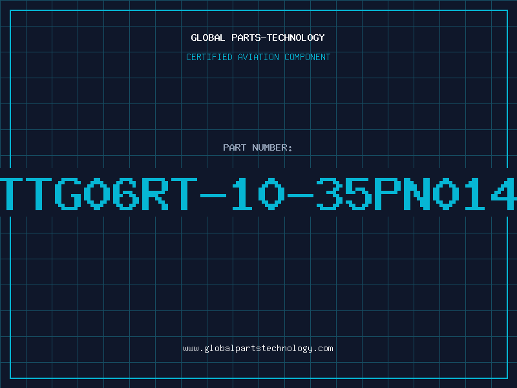Screen dimensions: 517x388
Task: Open the www.globalpartstechnology.com link
Action: click(258, 349)
